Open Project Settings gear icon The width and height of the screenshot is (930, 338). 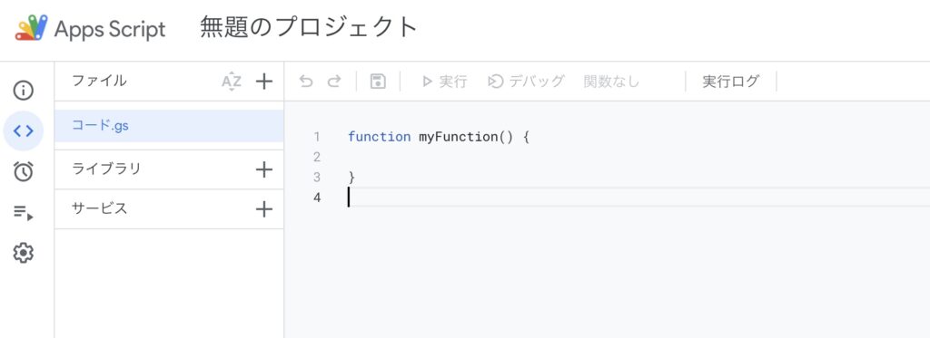[x=23, y=253]
